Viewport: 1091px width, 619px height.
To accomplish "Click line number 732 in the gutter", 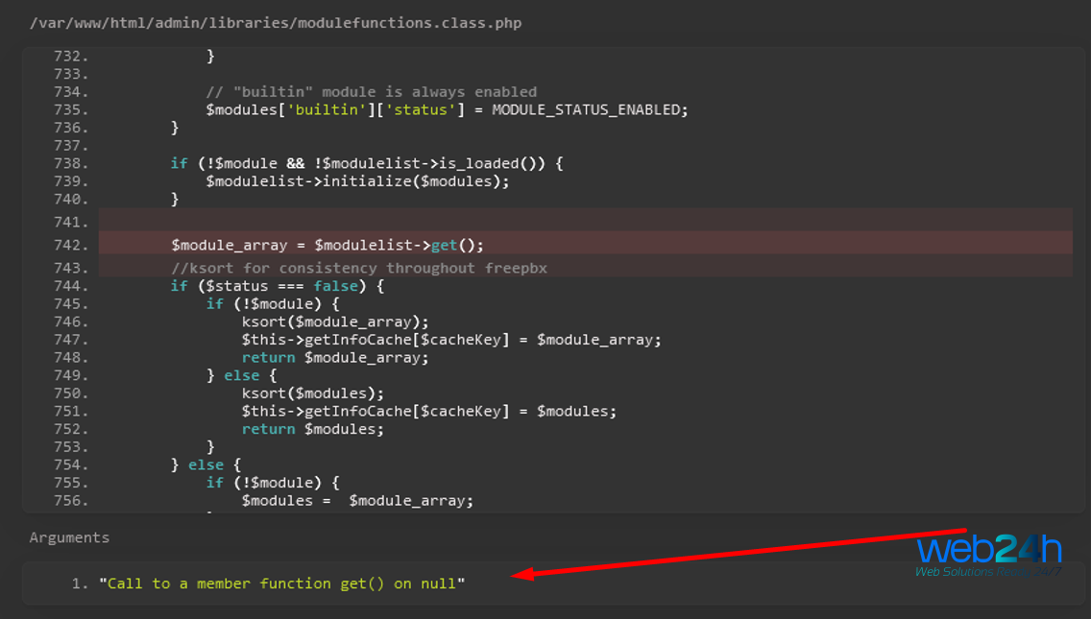I will pyautogui.click(x=71, y=57).
